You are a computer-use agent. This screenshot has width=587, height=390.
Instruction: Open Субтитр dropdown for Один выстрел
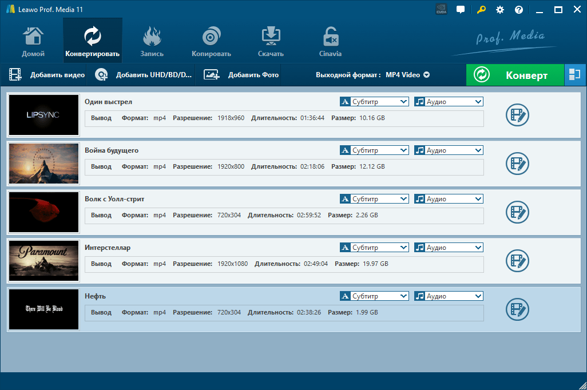374,102
